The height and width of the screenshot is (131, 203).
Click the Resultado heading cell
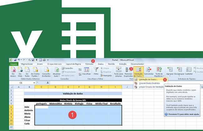click(x=115, y=104)
